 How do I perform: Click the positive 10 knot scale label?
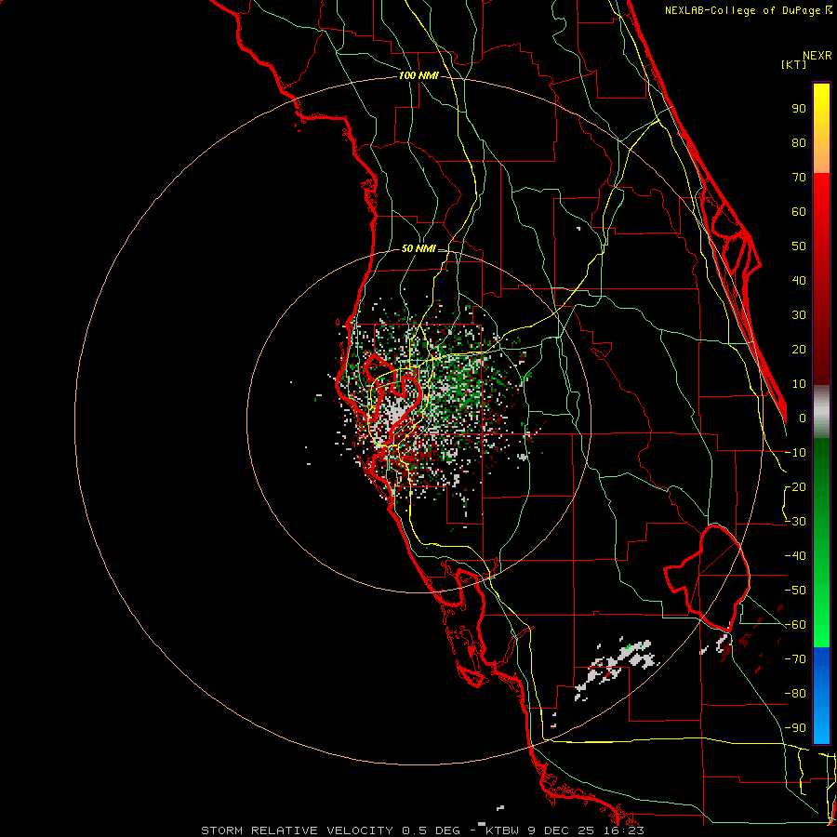[x=799, y=384]
